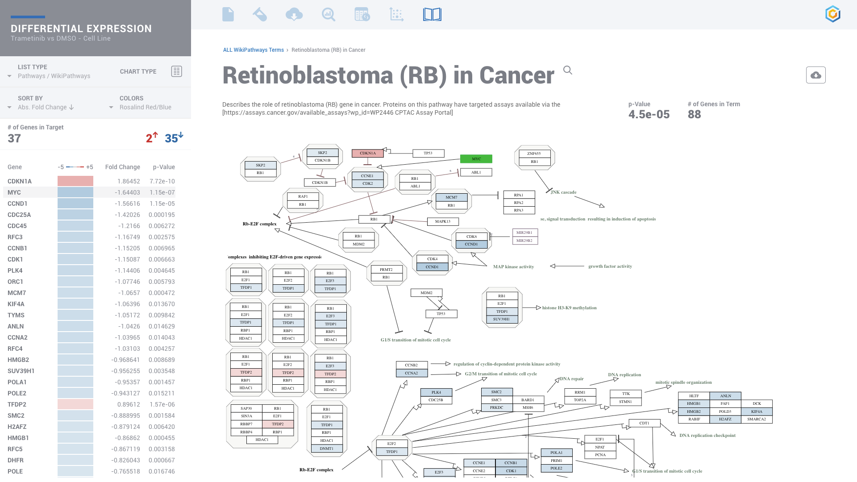
Task: Open the chart search magnifier icon
Action: (x=329, y=14)
